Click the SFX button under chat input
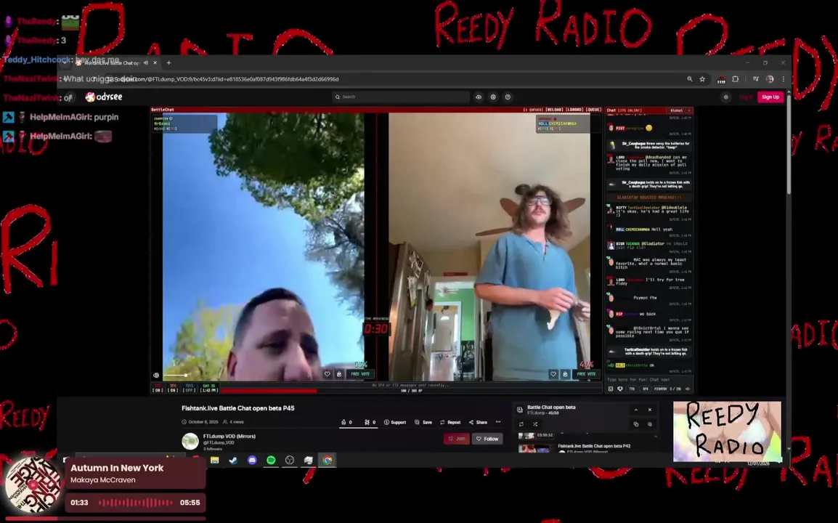838x523 pixels. 645,389
